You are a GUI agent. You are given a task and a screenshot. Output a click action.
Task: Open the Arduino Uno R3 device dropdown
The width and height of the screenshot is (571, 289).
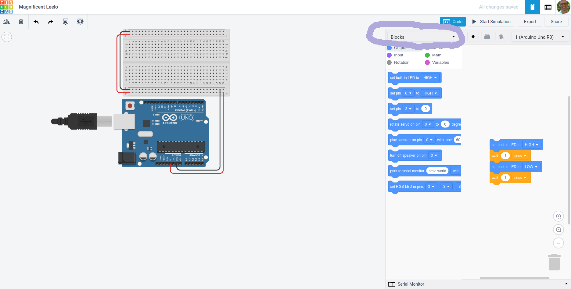(x=540, y=37)
